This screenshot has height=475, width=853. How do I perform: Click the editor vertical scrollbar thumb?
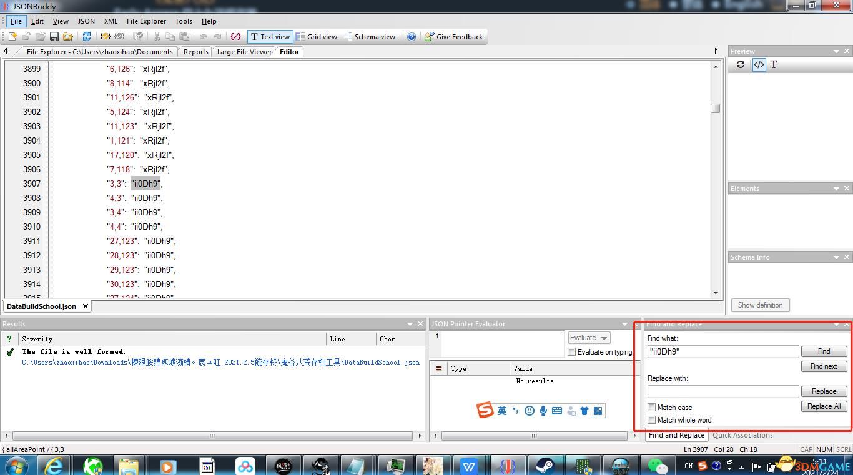point(715,108)
